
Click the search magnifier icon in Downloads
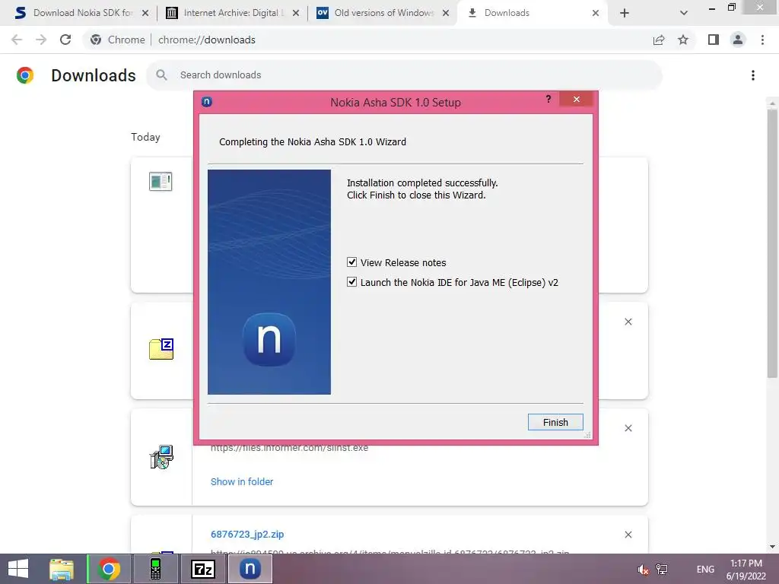pos(161,75)
